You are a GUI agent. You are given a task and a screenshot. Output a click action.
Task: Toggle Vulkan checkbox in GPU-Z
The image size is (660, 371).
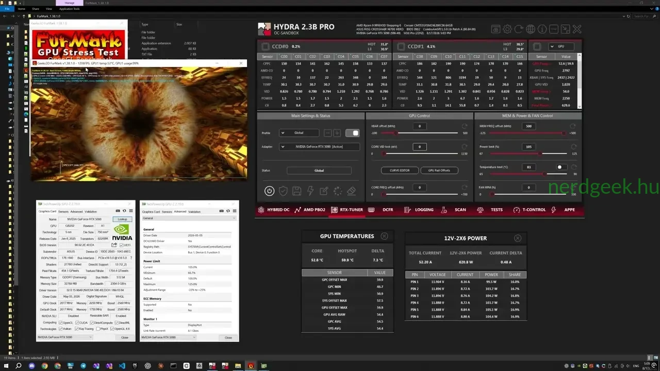pyautogui.click(x=60, y=329)
